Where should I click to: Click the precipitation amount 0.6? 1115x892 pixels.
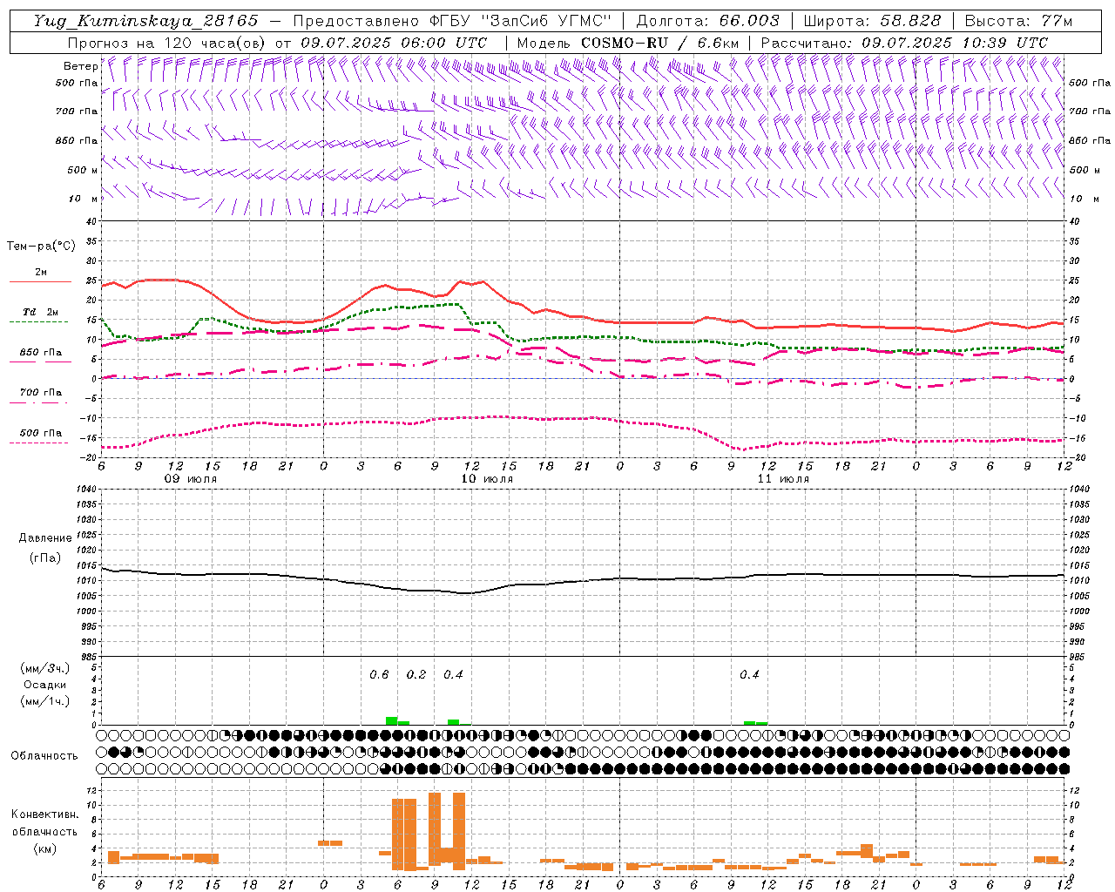[x=379, y=674]
